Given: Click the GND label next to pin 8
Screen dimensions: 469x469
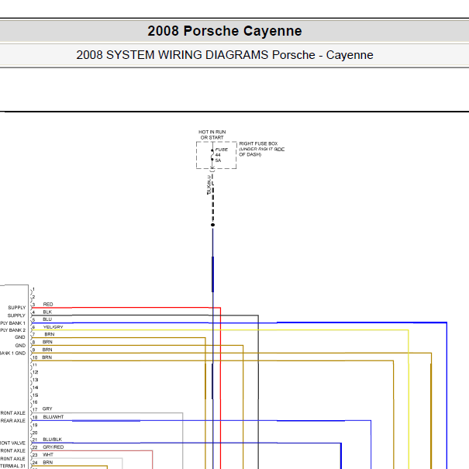Looking at the screenshot, I should point(20,346).
